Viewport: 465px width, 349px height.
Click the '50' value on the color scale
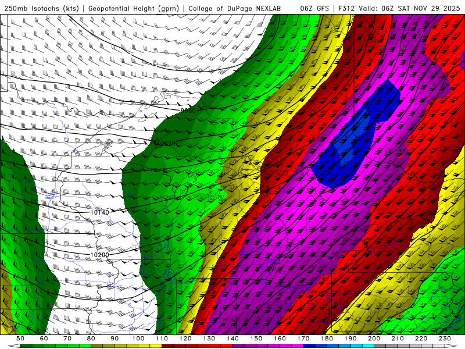coord(20,339)
